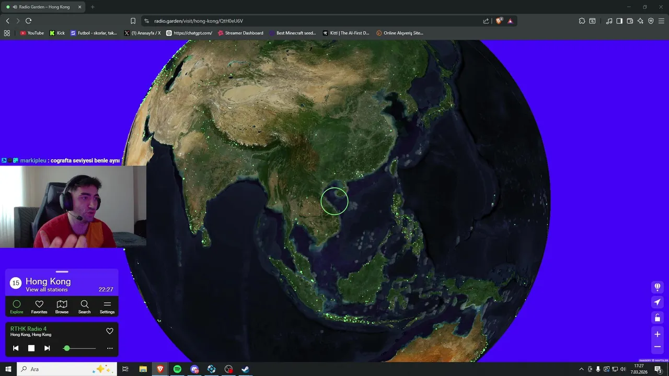Image resolution: width=669 pixels, height=376 pixels.
Task: Skip to next station
Action: 47,348
